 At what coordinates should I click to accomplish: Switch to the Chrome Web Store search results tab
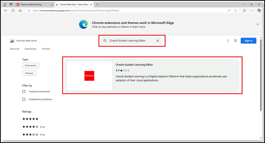point(74,4)
